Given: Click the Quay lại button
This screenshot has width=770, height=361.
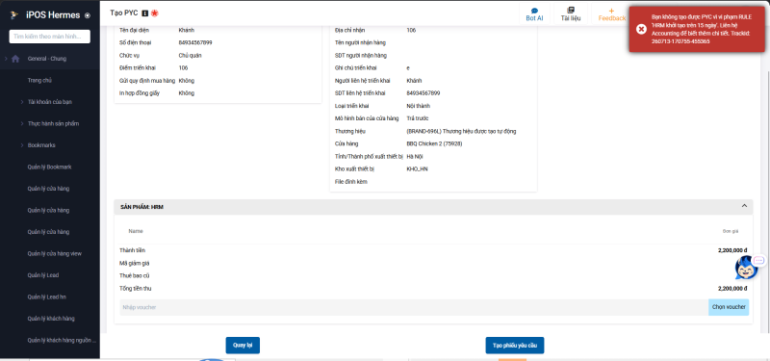Looking at the screenshot, I should [243, 346].
